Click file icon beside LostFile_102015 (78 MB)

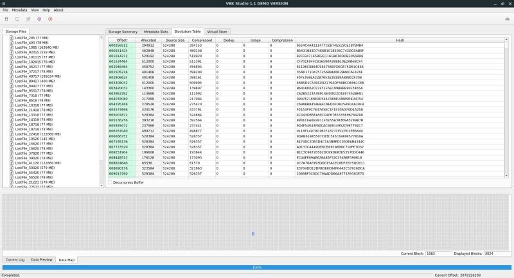coord(12,62)
